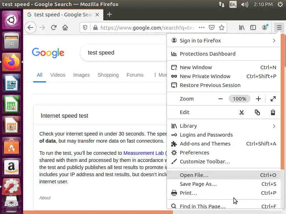Select Restore Previous Session
The image size is (286, 214).
pyautogui.click(x=224, y=85)
